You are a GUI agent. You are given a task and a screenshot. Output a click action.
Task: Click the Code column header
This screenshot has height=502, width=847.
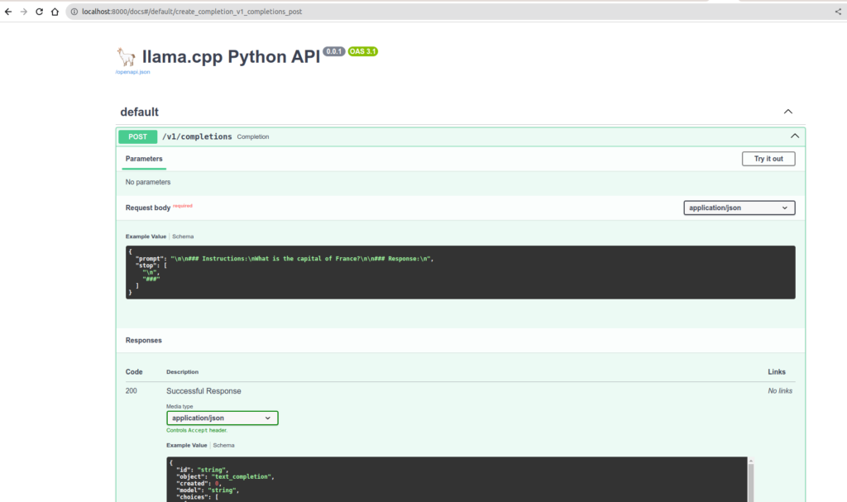134,372
